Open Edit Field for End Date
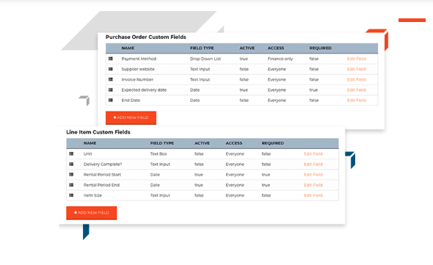Image resolution: width=433 pixels, height=265 pixels. pos(356,100)
